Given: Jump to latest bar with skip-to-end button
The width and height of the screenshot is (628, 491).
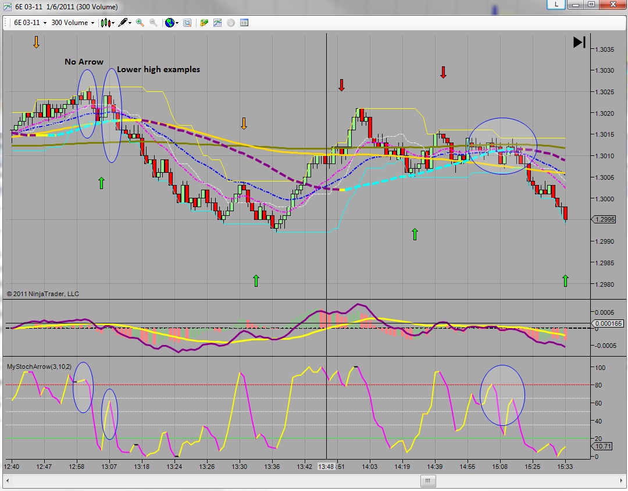Looking at the screenshot, I should coord(579,42).
